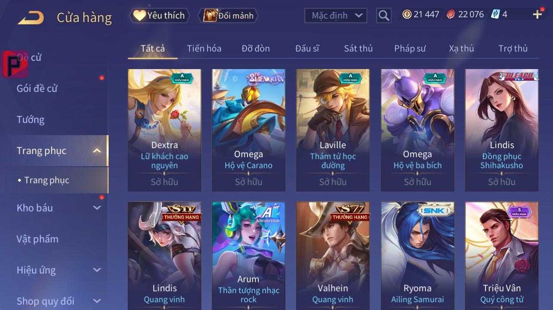Switch to the Sát thủ tab
This screenshot has width=553, height=310.
358,48
